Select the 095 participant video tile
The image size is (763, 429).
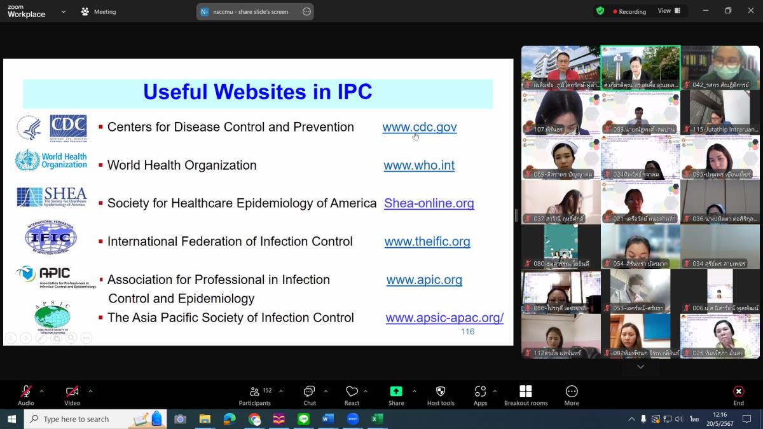(x=720, y=157)
